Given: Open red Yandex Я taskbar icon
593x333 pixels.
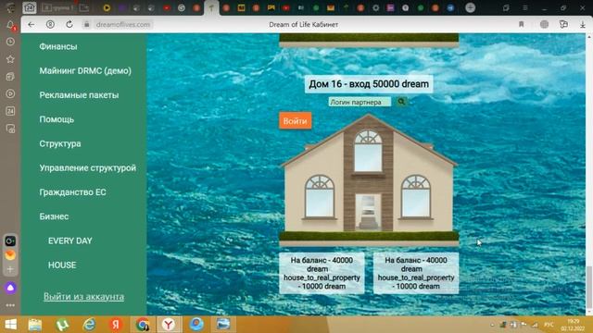Looking at the screenshot, I should click(x=115, y=325).
